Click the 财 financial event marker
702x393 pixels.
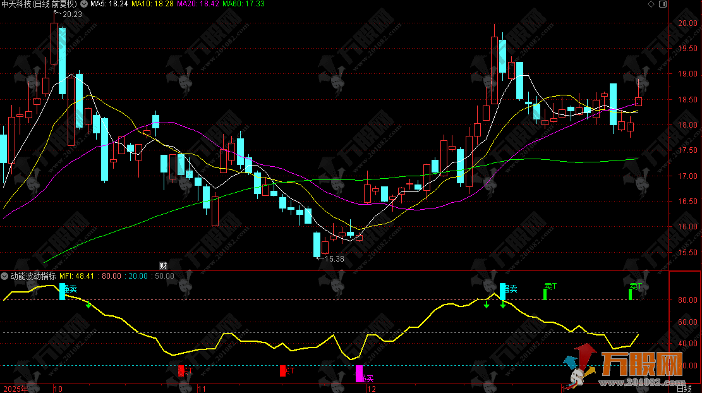(x=164, y=266)
